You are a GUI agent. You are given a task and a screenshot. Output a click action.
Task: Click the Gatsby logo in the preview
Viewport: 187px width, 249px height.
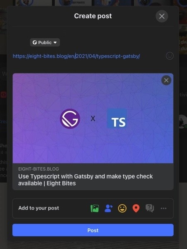(x=70, y=119)
